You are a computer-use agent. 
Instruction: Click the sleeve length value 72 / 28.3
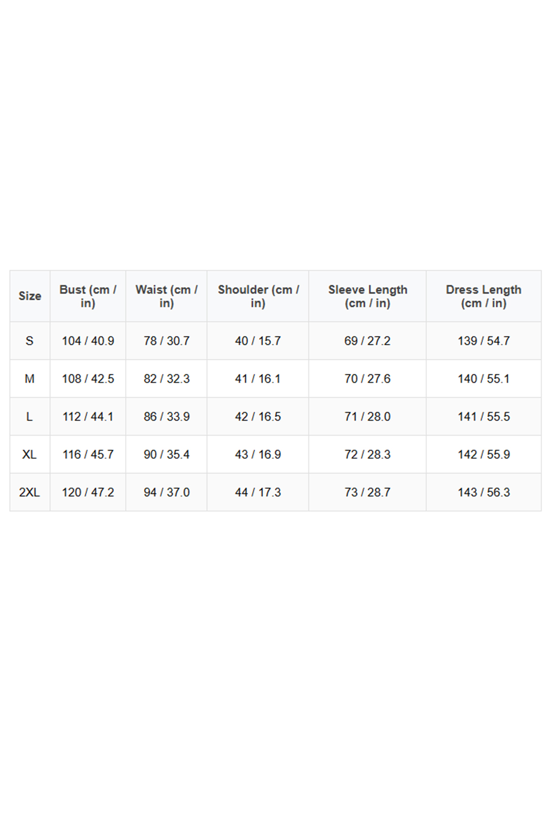pos(367,455)
